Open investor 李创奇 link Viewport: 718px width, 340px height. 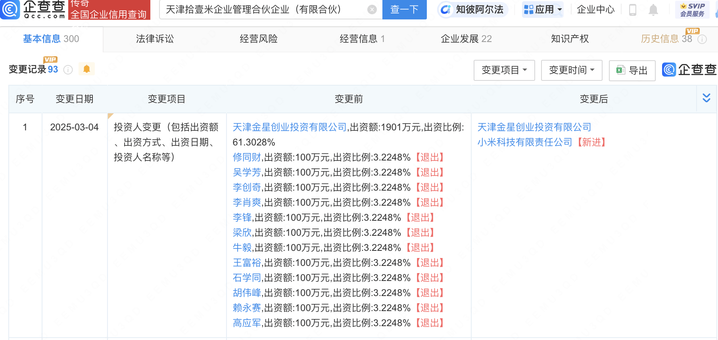coord(247,187)
